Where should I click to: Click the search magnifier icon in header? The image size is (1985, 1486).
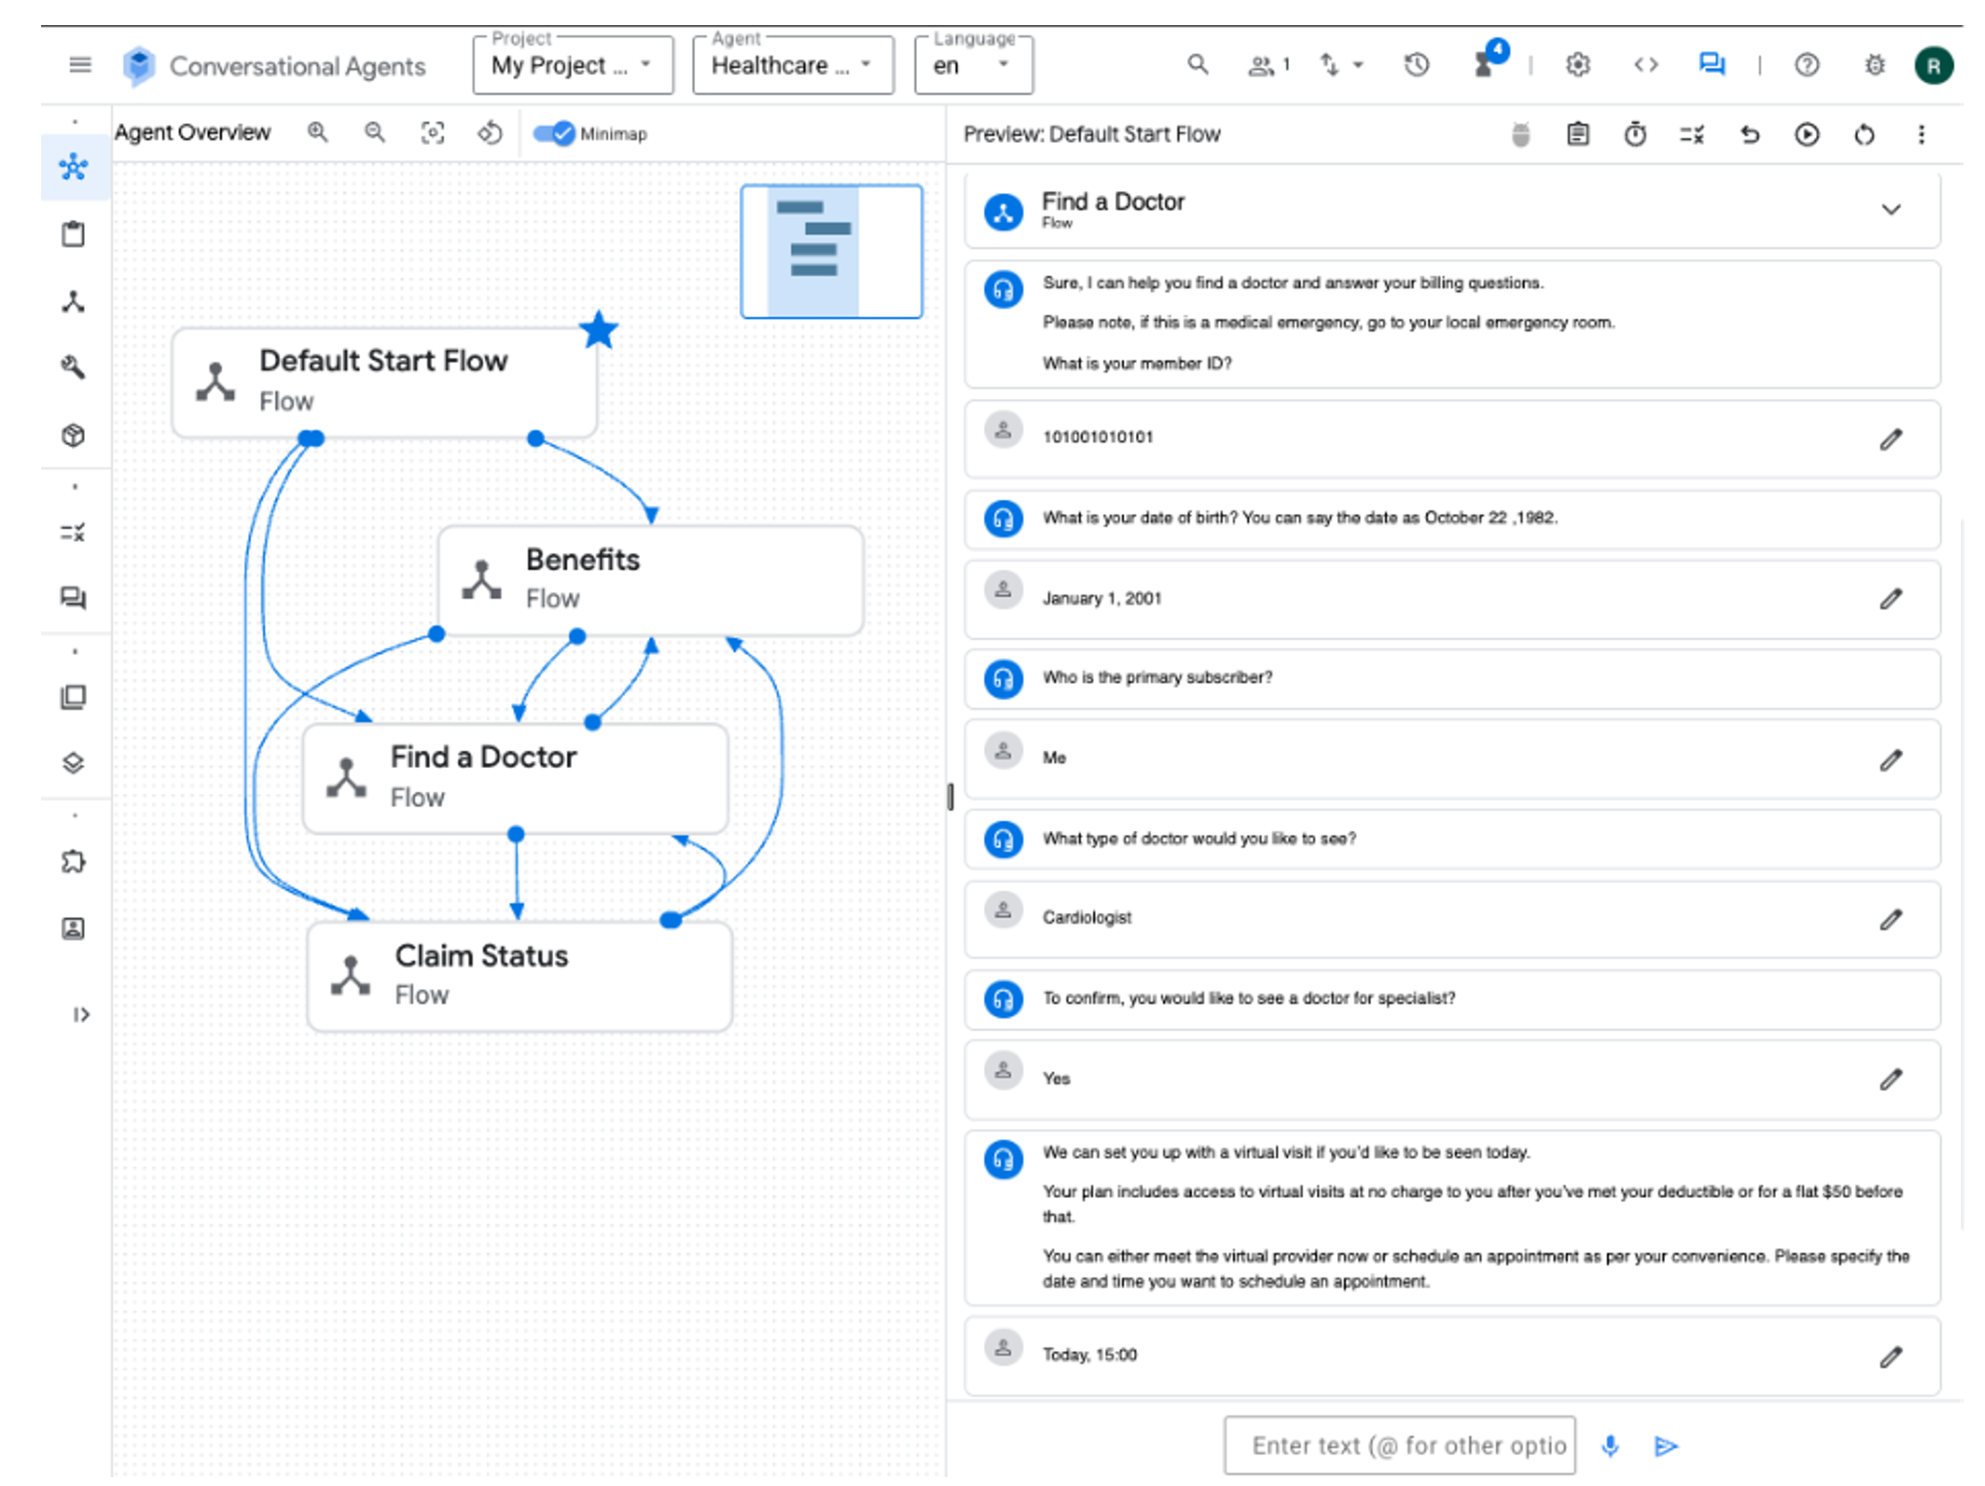(x=1197, y=64)
